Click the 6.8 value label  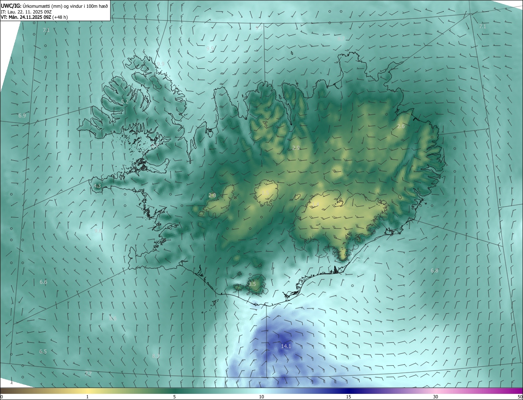pos(434,271)
